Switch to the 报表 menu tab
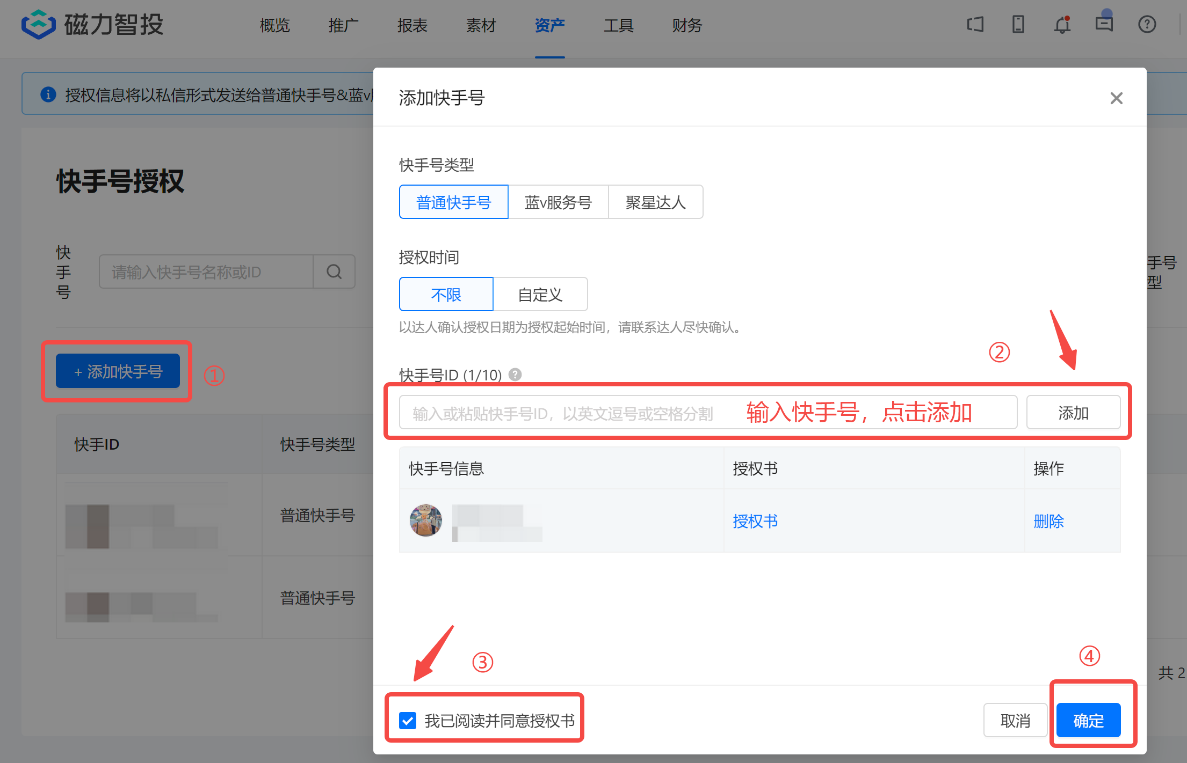 click(412, 25)
